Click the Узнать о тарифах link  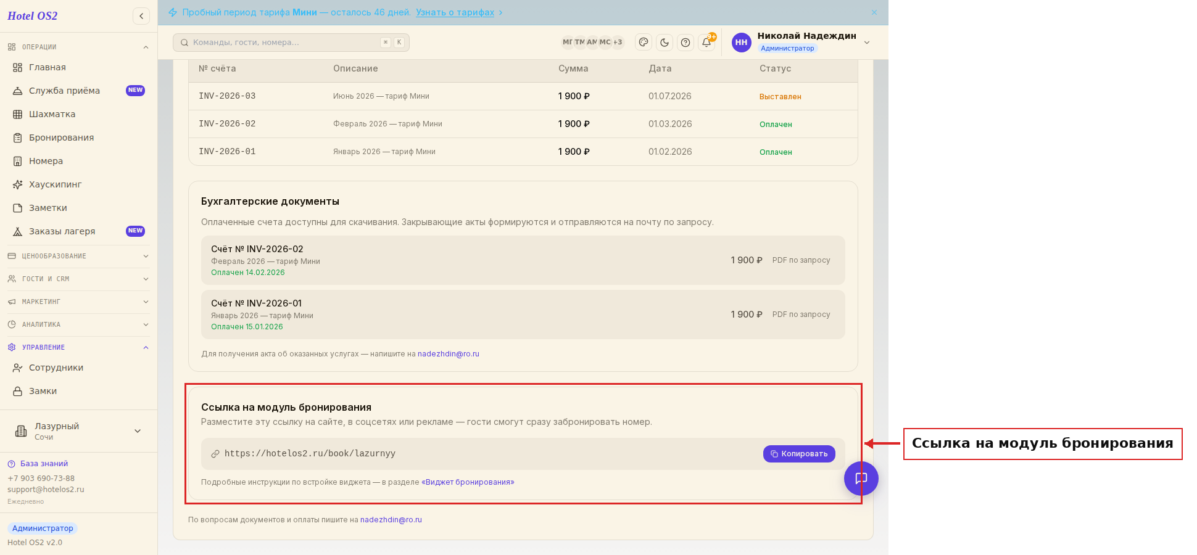point(455,12)
